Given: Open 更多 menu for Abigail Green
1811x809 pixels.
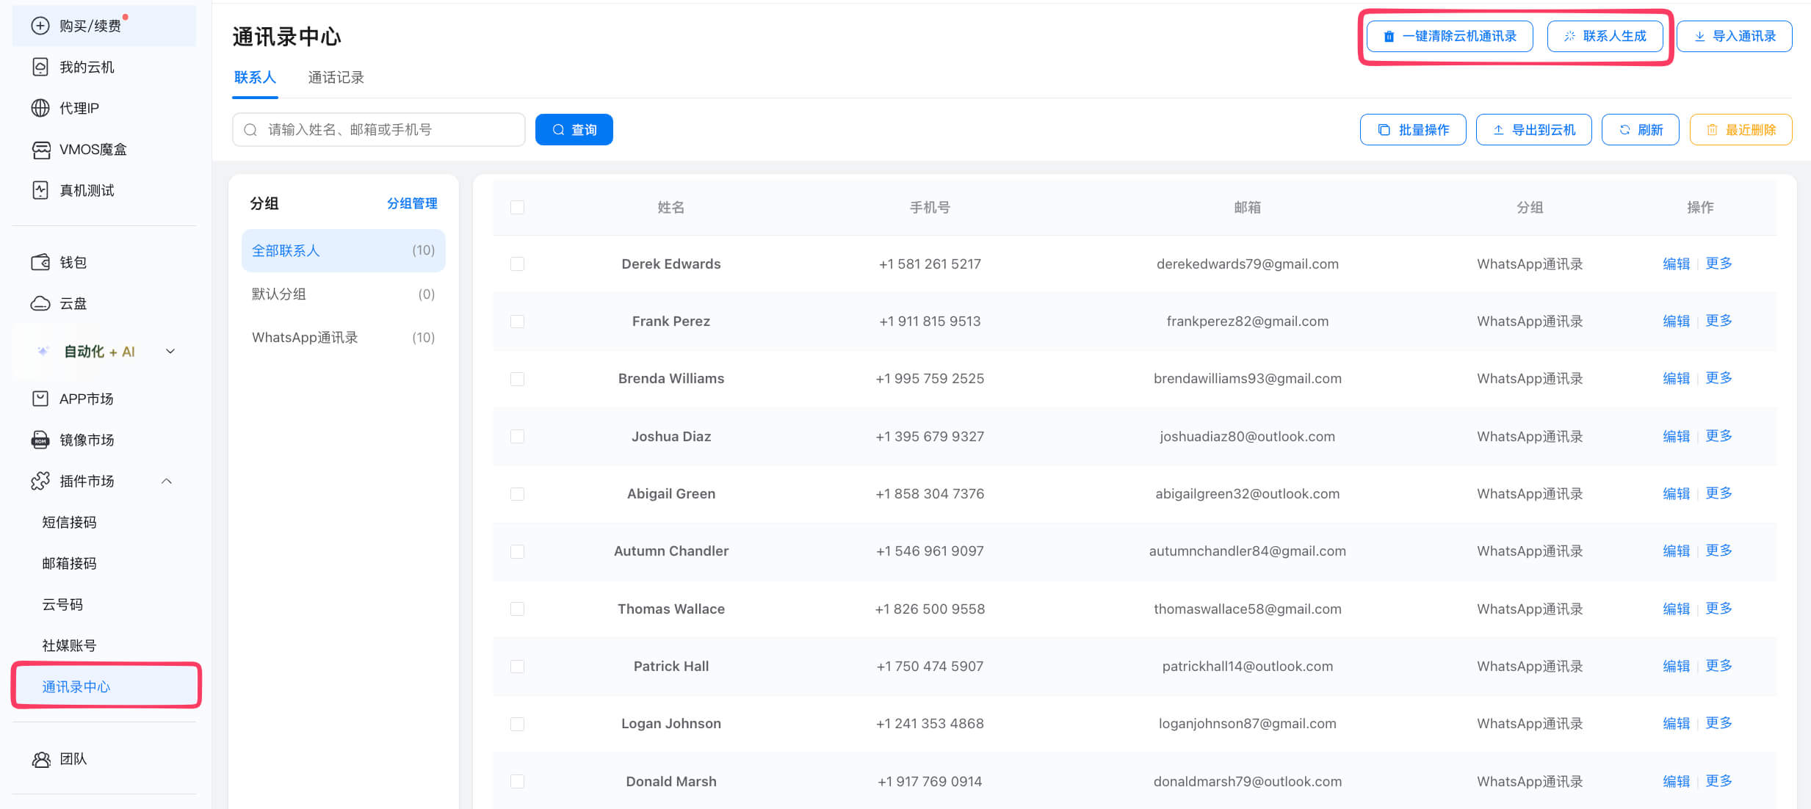Looking at the screenshot, I should tap(1718, 493).
